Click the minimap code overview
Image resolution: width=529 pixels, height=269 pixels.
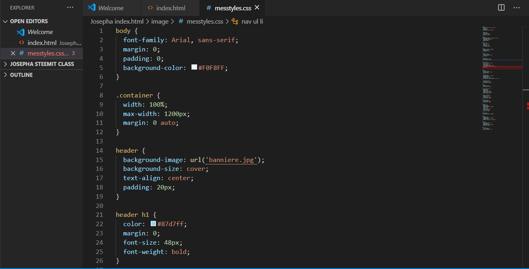coord(502,79)
